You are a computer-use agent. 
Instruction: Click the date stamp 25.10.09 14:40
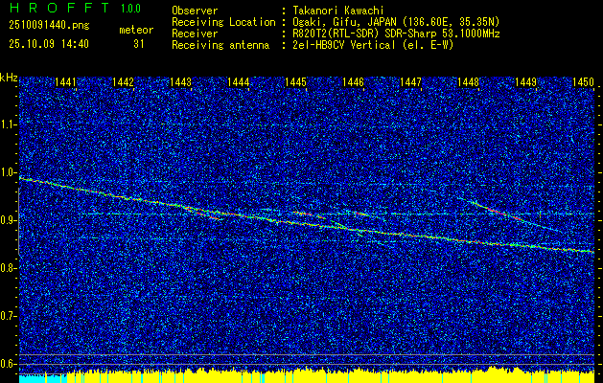(49, 44)
